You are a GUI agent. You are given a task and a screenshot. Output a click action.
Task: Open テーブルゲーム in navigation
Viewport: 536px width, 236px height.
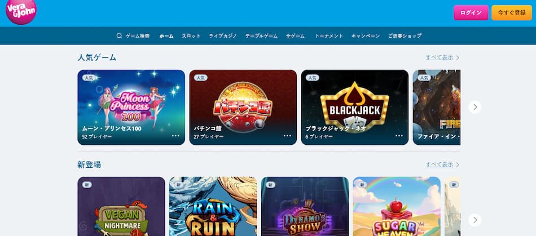point(261,36)
